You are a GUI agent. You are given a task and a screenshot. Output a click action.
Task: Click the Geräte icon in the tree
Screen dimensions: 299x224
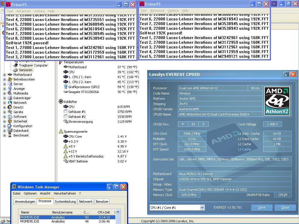click(10, 112)
